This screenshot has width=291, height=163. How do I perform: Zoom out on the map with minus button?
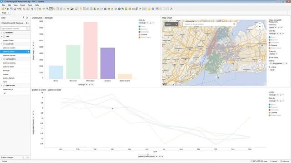point(260,61)
